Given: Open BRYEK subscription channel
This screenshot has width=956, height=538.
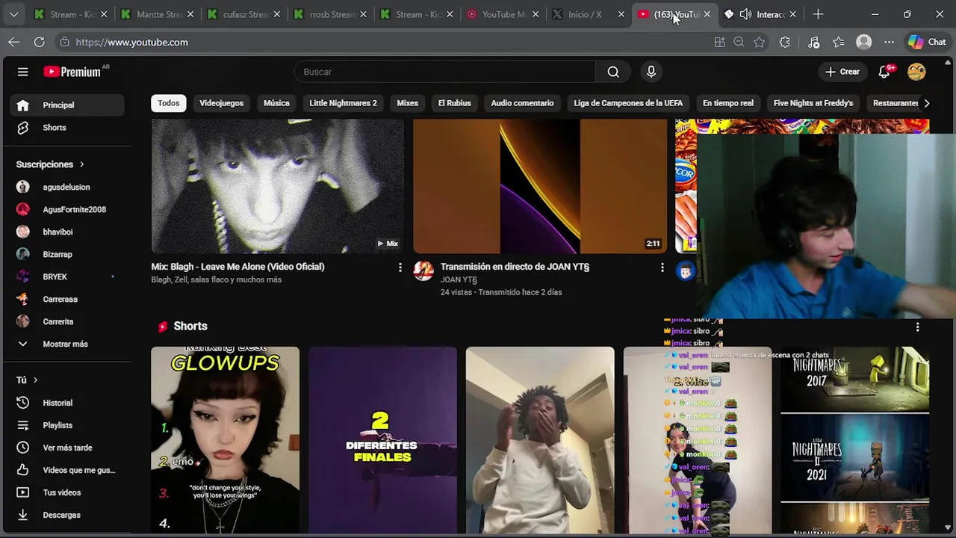Looking at the screenshot, I should pyautogui.click(x=67, y=277).
